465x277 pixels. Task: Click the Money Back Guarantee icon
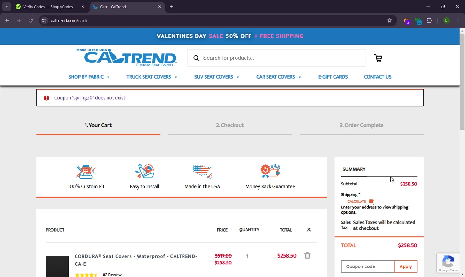(270, 171)
